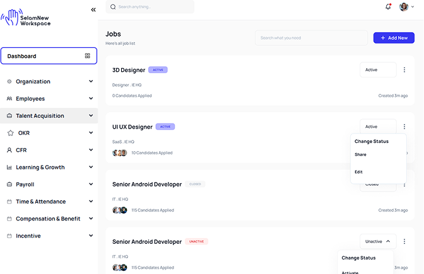Open kebab menu for unactive Senior Android Developer

coord(404,241)
